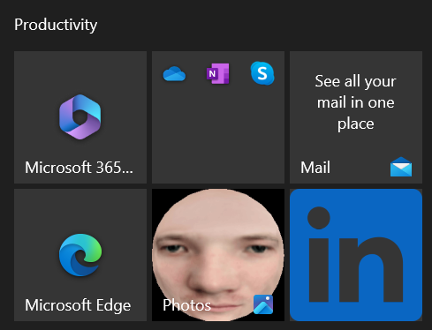
Task: Click the Productivity group header
Action: 56,25
